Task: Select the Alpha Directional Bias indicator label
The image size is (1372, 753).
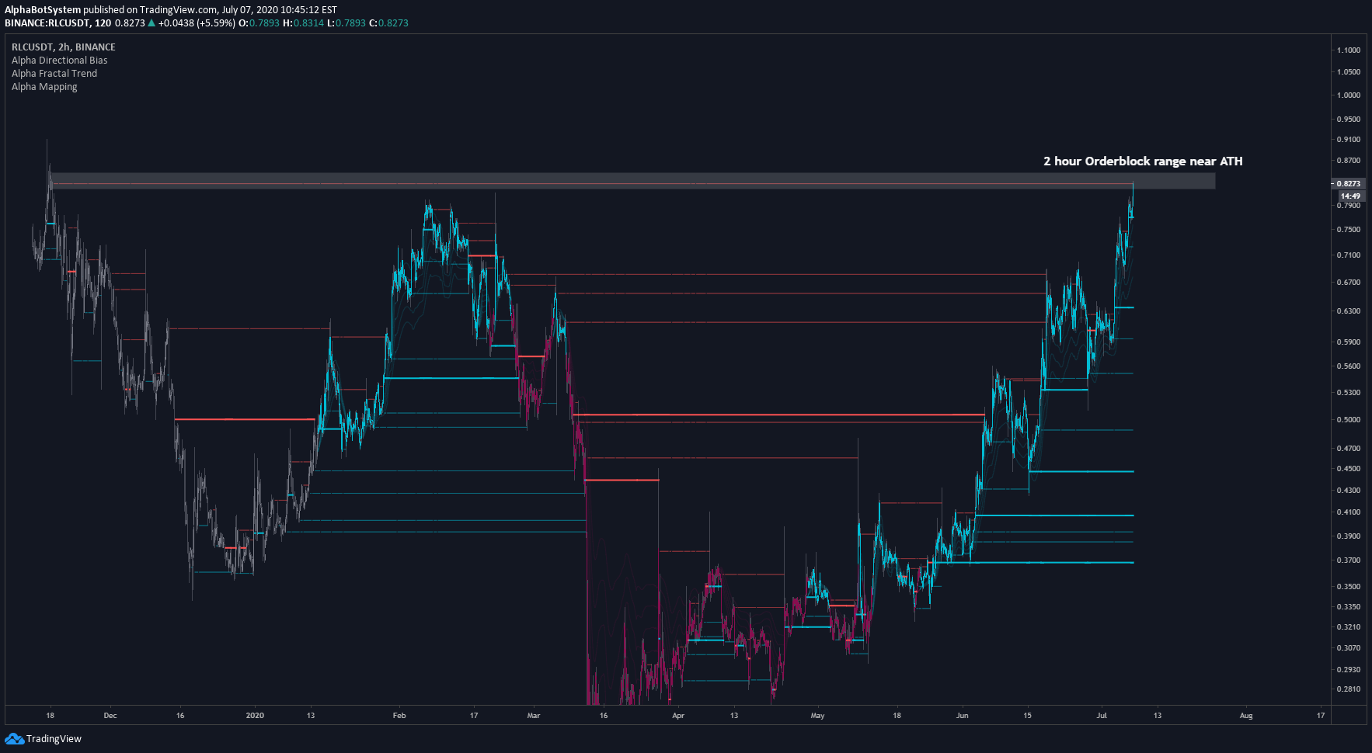Action: tap(60, 61)
